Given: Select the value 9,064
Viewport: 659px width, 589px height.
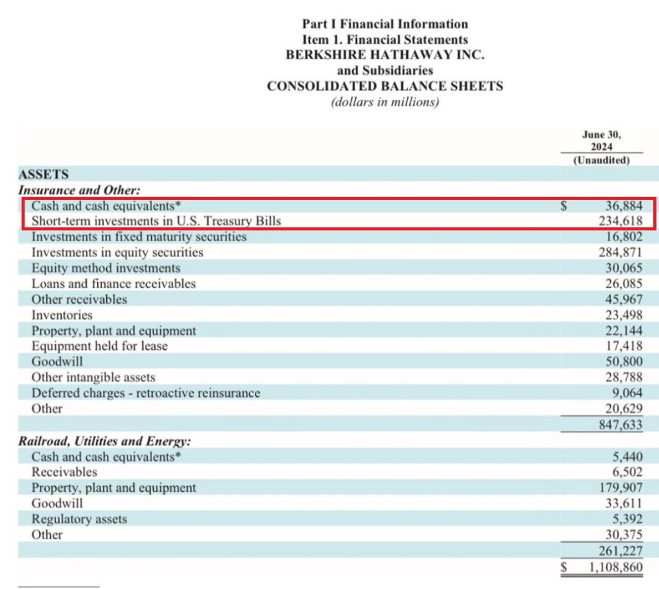Looking at the screenshot, I should pos(627,393).
